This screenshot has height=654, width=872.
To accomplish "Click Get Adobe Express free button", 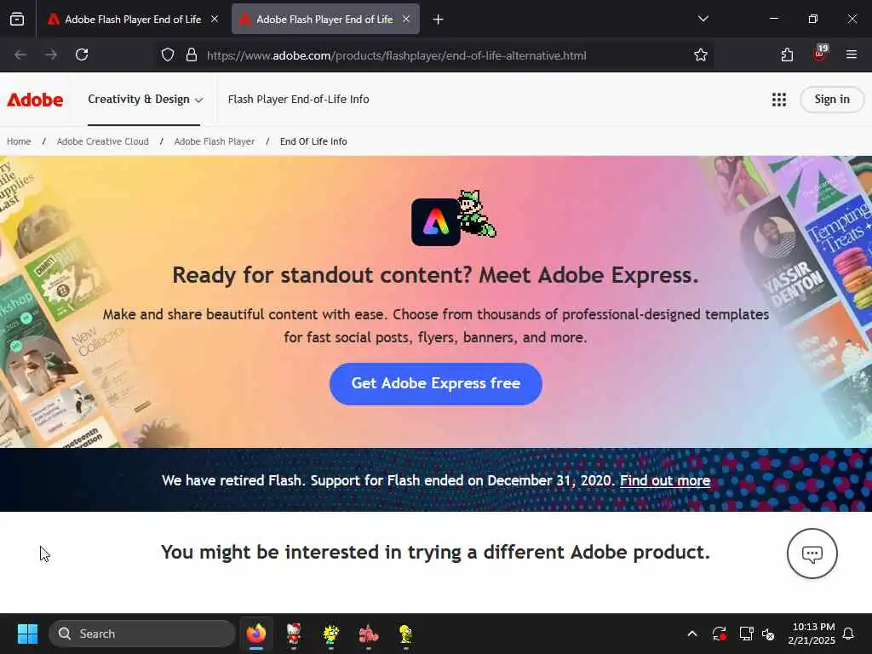I will pyautogui.click(x=435, y=384).
